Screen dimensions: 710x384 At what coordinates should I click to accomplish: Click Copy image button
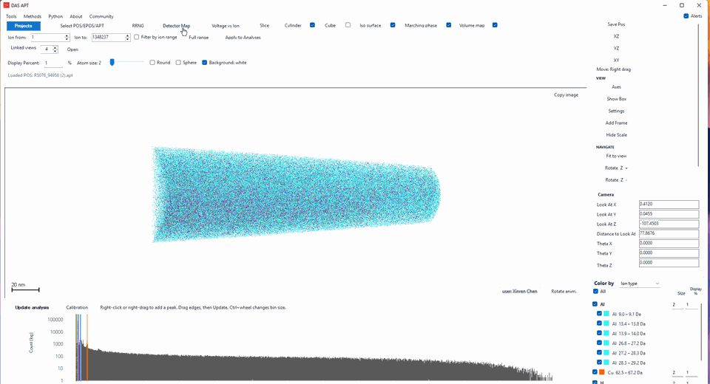tap(566, 95)
